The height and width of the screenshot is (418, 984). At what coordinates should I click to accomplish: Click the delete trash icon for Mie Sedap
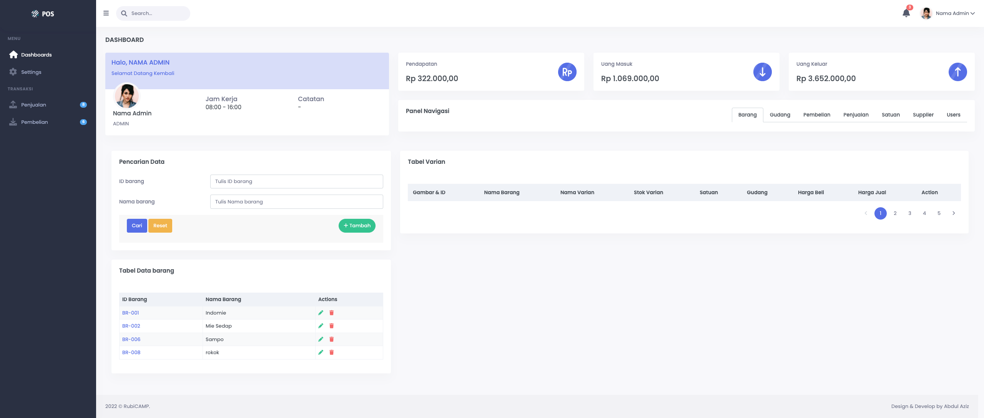point(331,326)
